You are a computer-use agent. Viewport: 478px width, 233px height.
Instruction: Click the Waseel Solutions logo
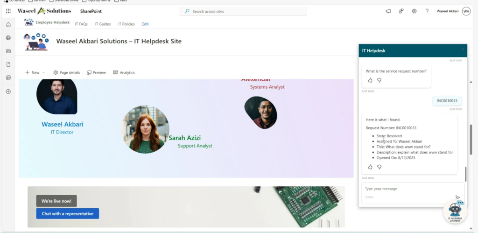click(44, 11)
